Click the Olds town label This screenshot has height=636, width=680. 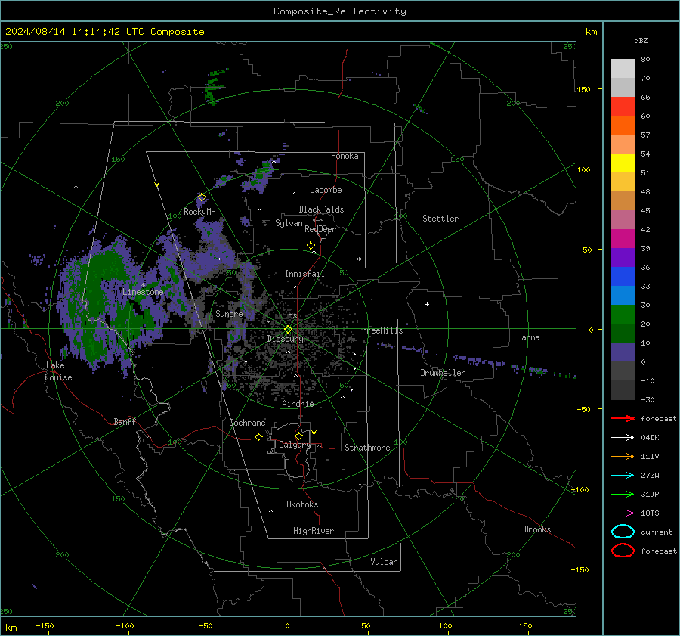point(288,315)
